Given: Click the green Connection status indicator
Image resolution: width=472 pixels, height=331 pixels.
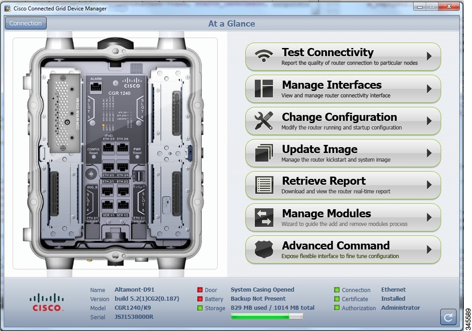Looking at the screenshot, I should (337, 290).
